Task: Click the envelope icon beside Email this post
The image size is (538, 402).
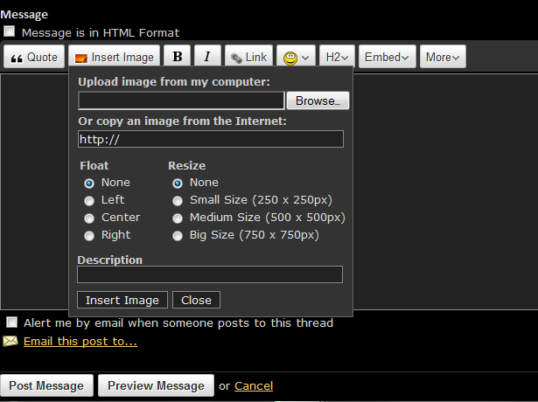Action: [x=10, y=341]
